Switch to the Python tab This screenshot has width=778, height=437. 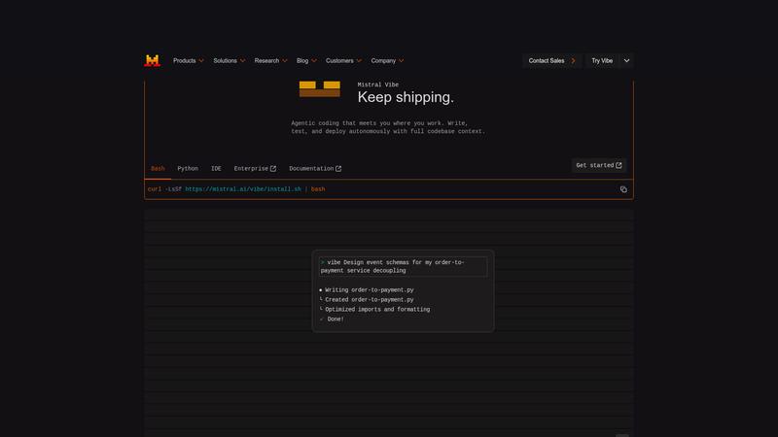(x=188, y=169)
